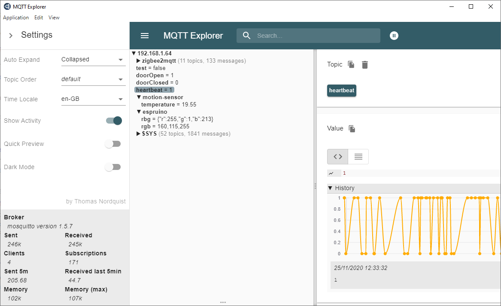The height and width of the screenshot is (306, 501).
Task: Enable the Quick Preview switch
Action: pos(113,144)
